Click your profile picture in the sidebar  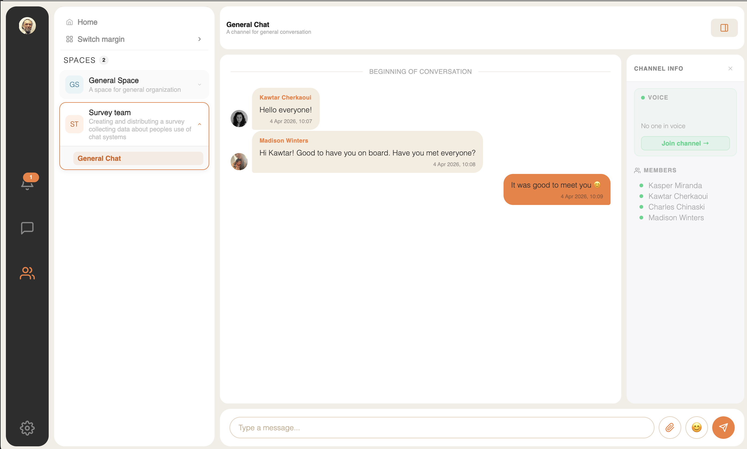point(27,26)
